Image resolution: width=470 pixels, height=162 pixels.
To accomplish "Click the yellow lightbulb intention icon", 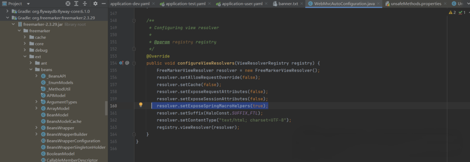I will (141, 105).
